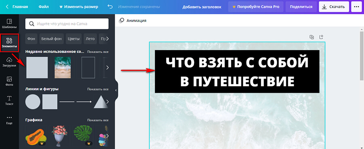Select the black headline banner on canvas
Screen dimensions: 364x149
237,71
